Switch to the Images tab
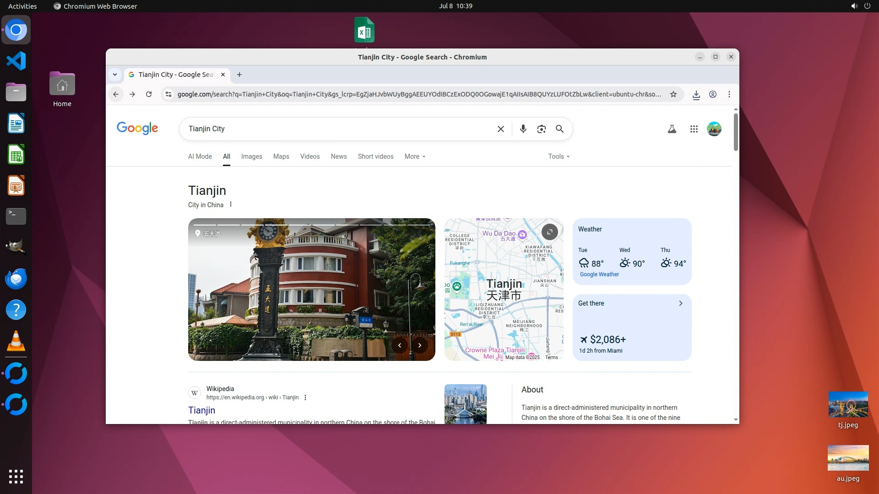 click(x=251, y=156)
